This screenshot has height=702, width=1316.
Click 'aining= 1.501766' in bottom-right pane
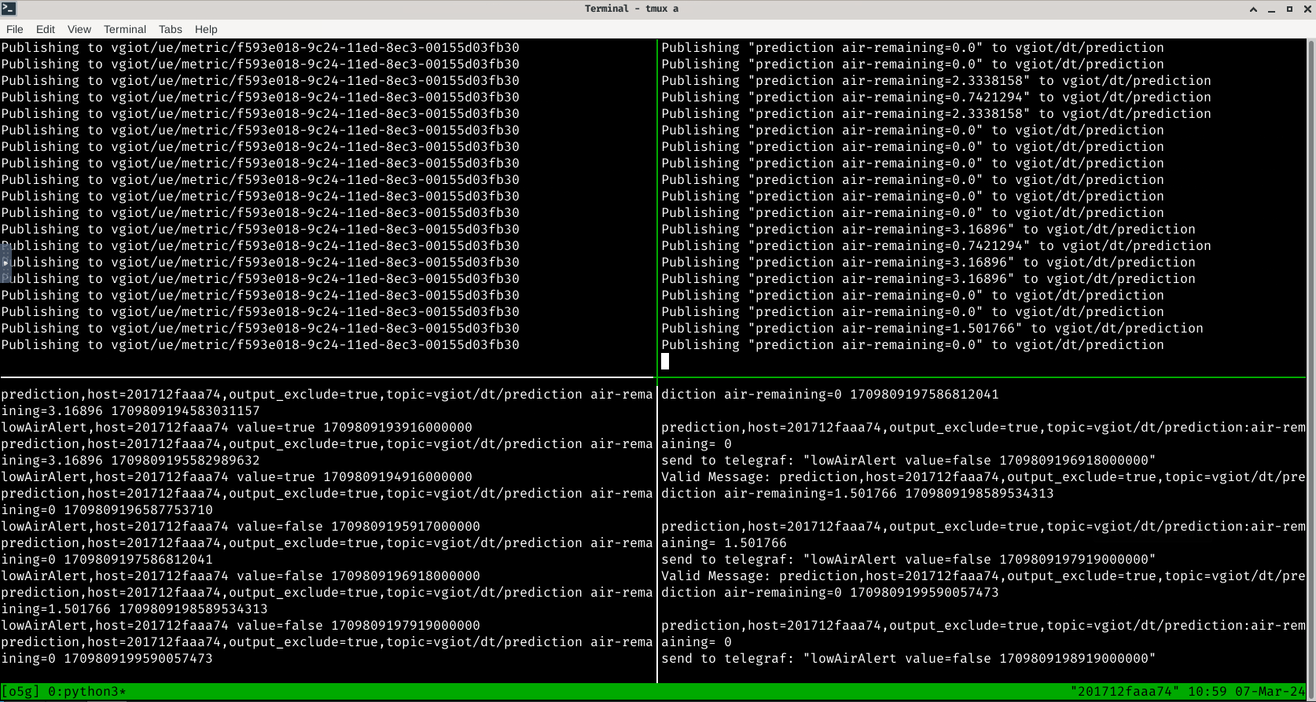tap(724, 543)
